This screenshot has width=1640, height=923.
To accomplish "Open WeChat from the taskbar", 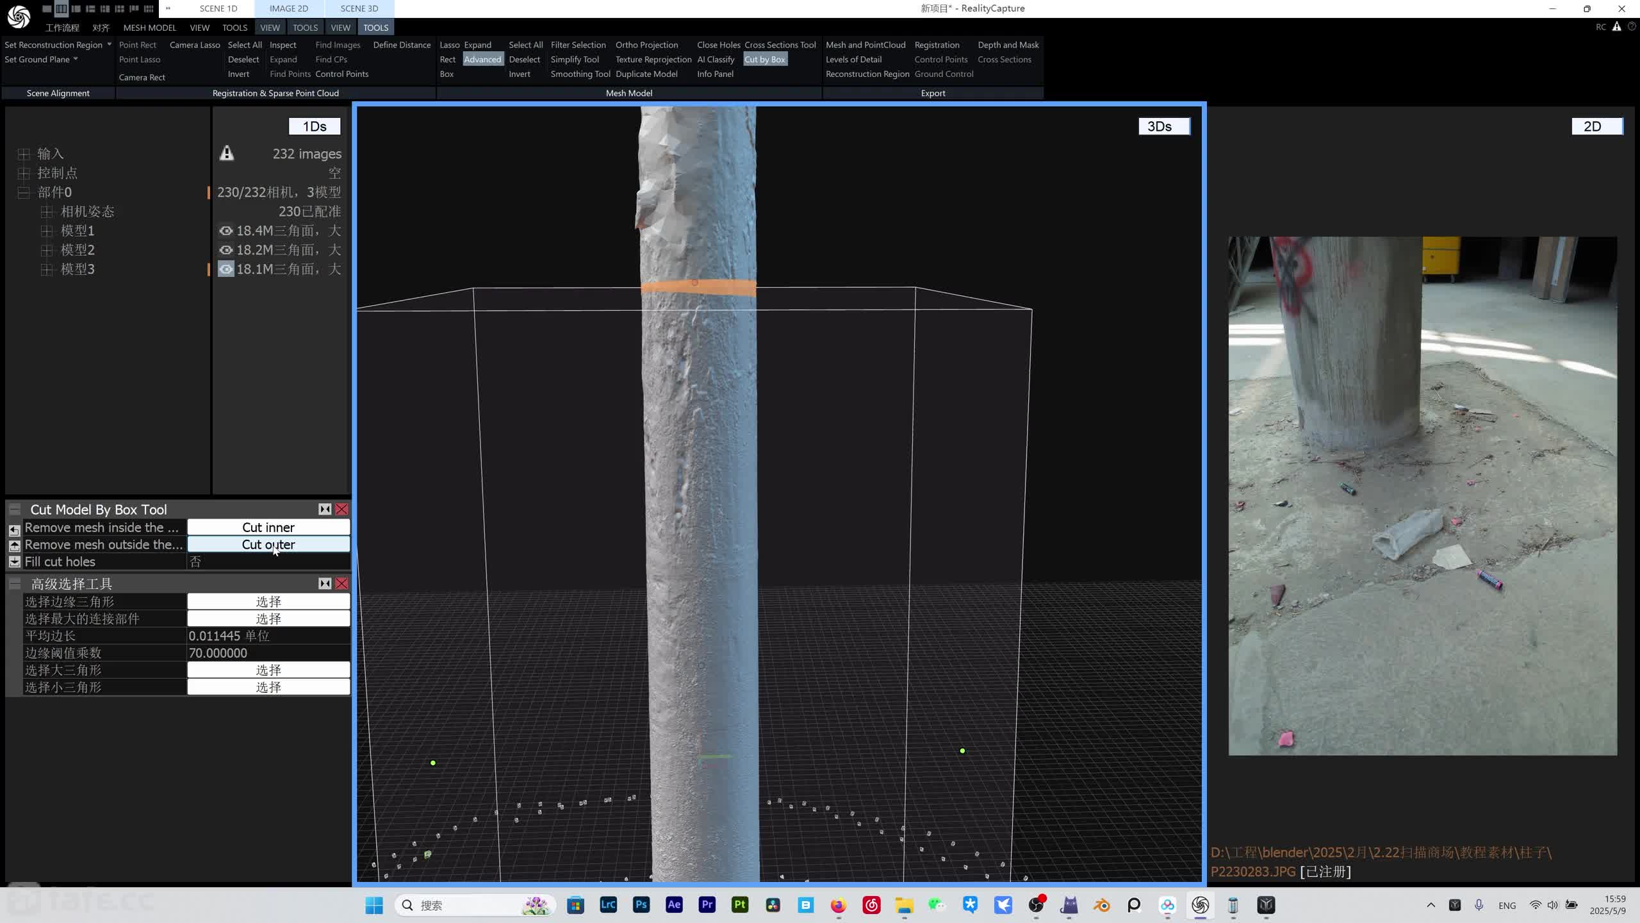I will 937,905.
